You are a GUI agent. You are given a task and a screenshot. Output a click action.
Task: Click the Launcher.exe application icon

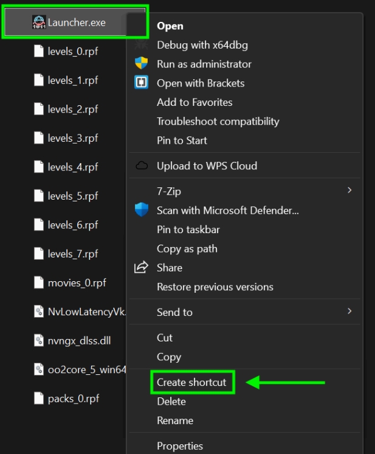(x=39, y=23)
